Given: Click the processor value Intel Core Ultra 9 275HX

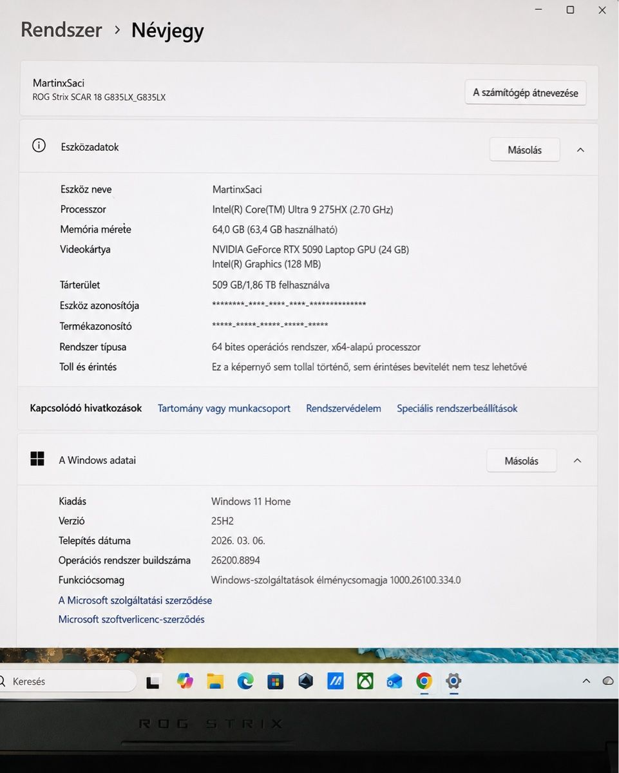Looking at the screenshot, I should point(303,209).
